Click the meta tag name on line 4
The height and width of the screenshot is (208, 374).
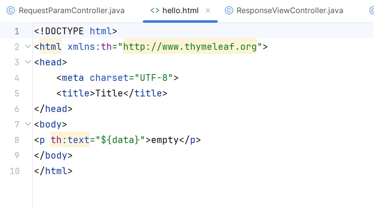73,78
